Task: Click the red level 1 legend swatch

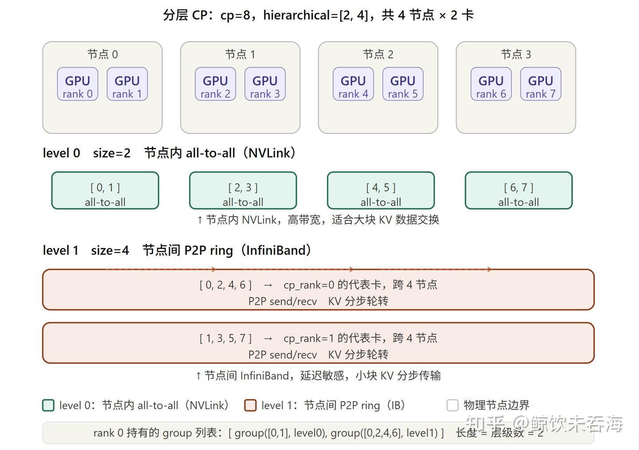Action: pyautogui.click(x=251, y=405)
